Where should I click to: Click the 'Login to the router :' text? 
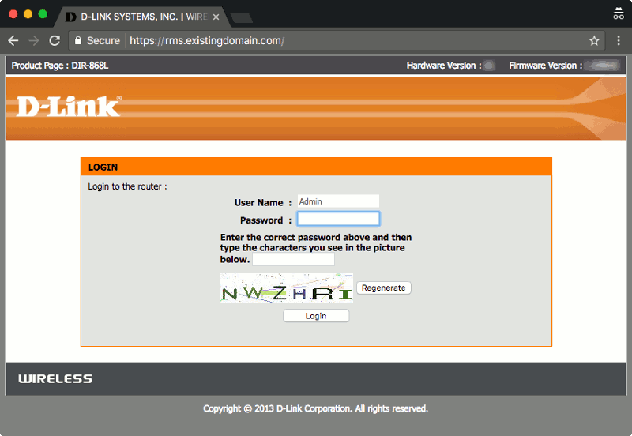tap(127, 186)
